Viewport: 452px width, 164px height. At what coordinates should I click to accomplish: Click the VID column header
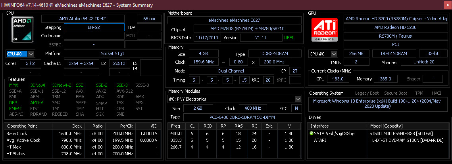click(x=148, y=126)
